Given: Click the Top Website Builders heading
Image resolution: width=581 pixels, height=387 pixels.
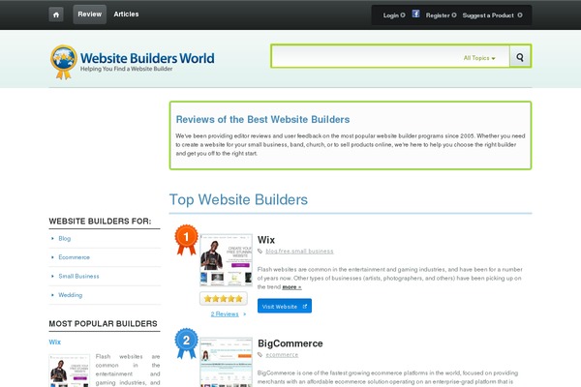Looking at the screenshot, I should tap(238, 199).
